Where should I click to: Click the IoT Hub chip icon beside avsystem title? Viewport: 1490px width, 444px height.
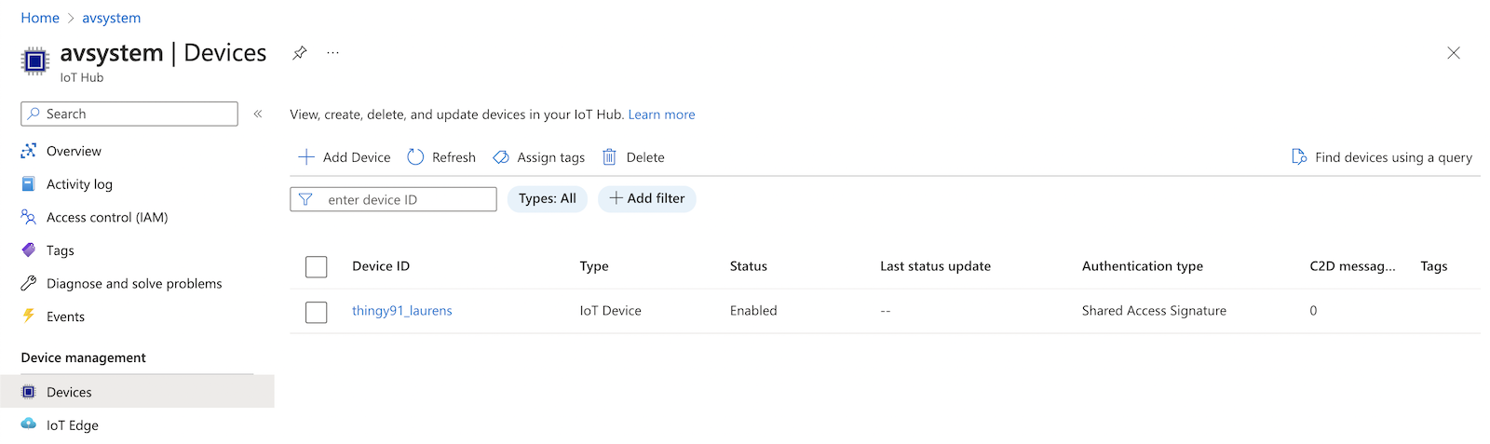point(34,61)
